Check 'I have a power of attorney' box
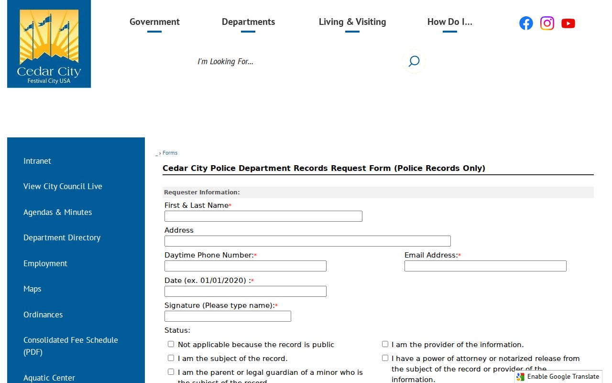612x383 pixels. 385,358
